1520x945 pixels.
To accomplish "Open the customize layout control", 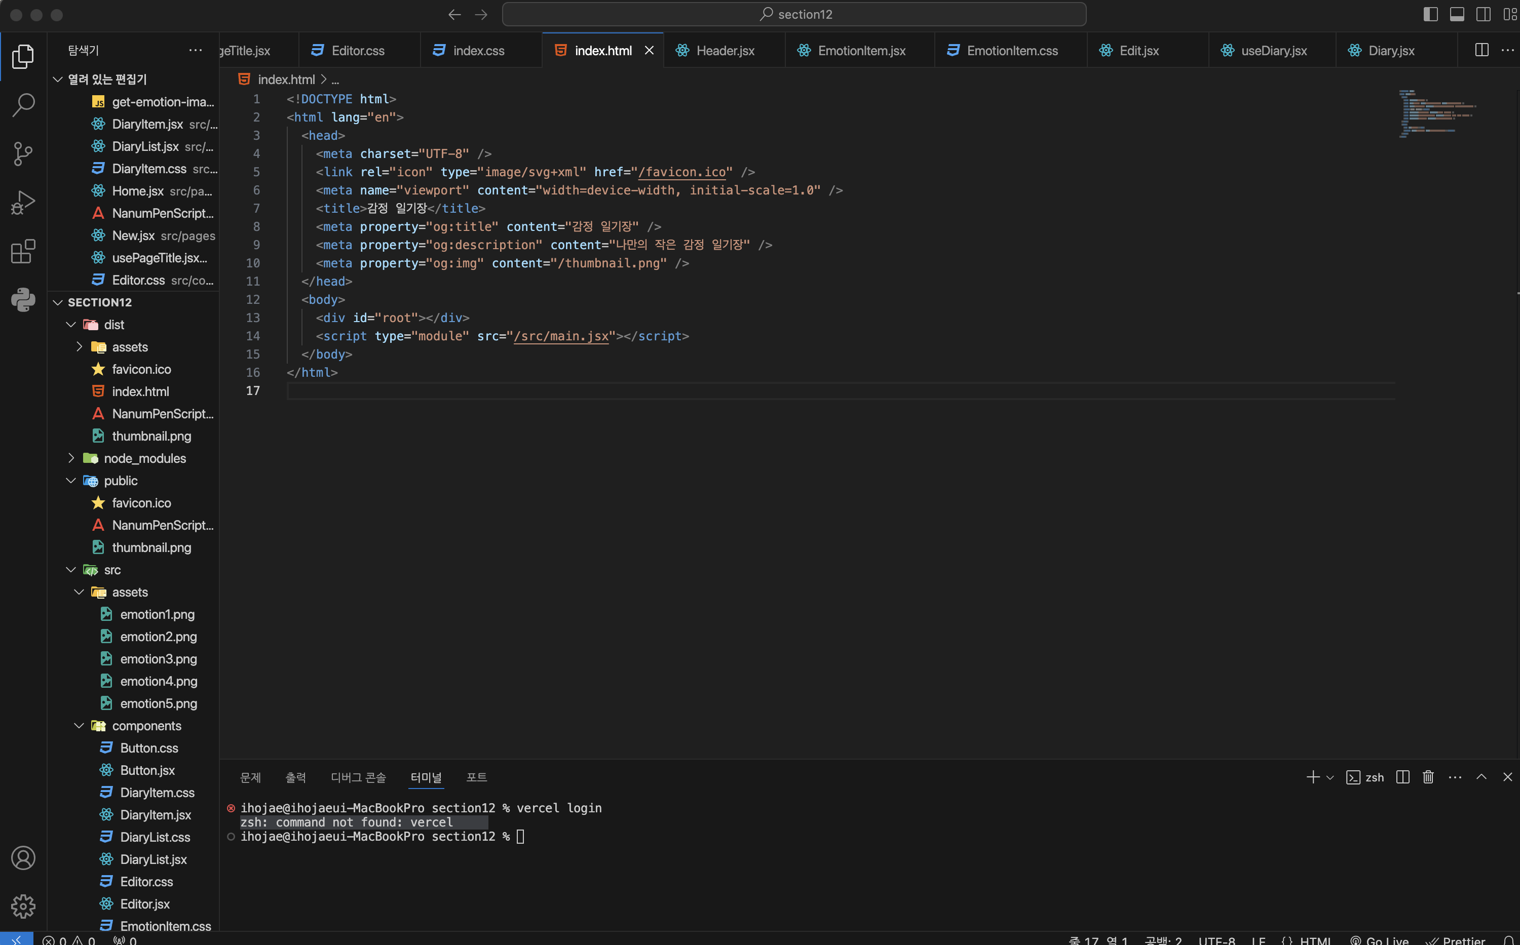I will coord(1509,14).
